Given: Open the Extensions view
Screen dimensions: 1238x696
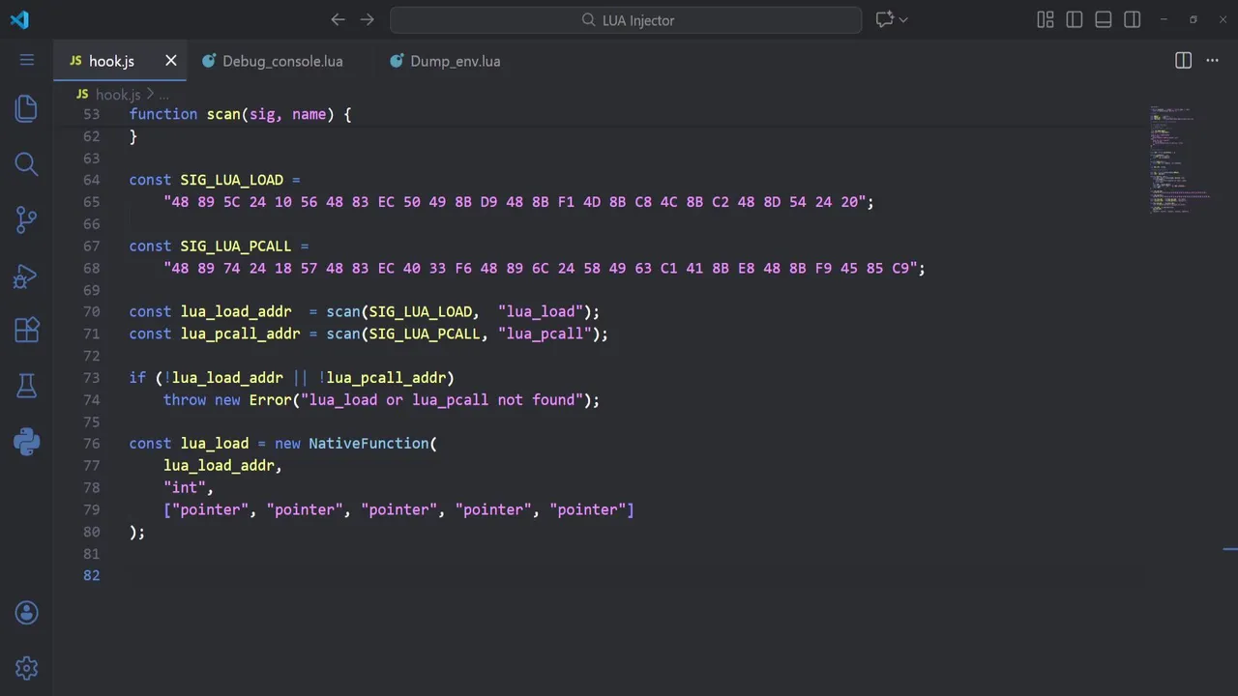Looking at the screenshot, I should coord(26,331).
